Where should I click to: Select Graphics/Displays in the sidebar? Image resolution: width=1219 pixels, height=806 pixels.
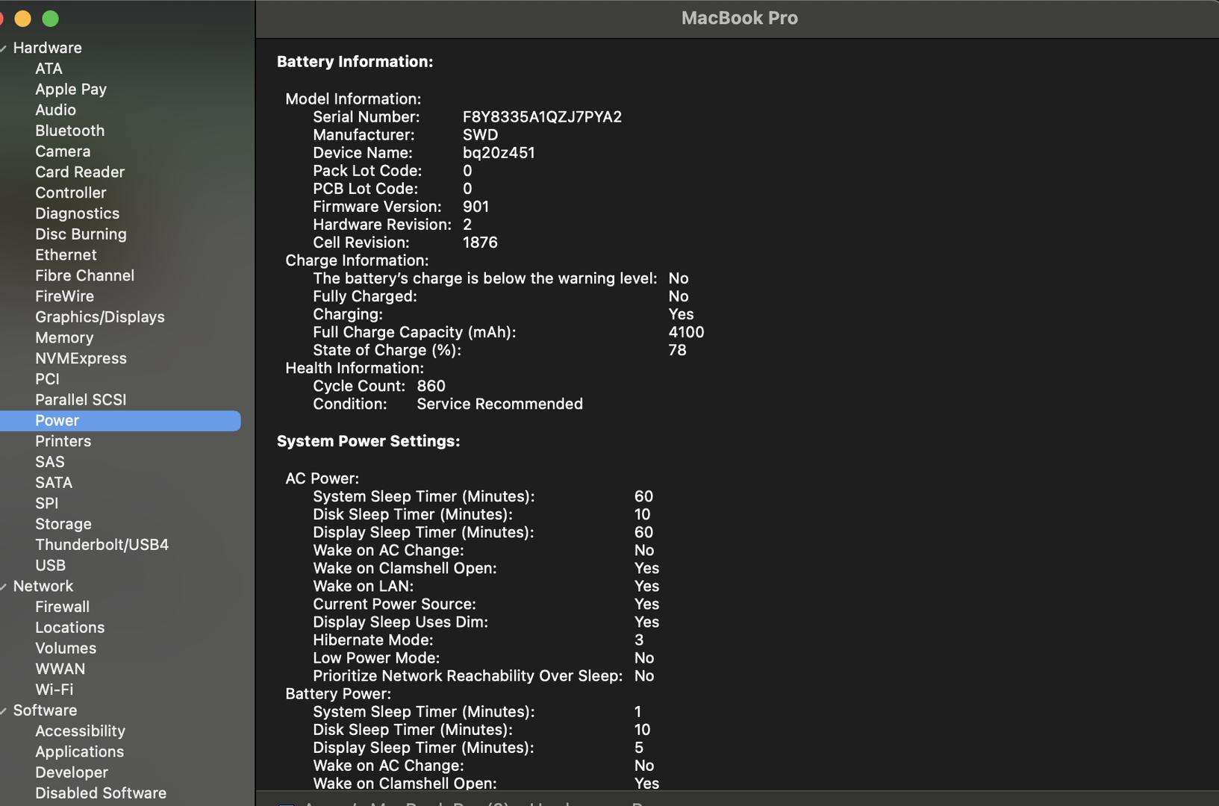tap(99, 316)
